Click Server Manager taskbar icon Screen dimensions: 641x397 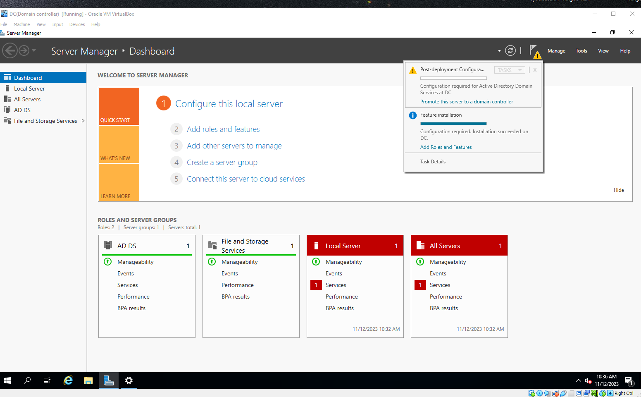click(108, 380)
